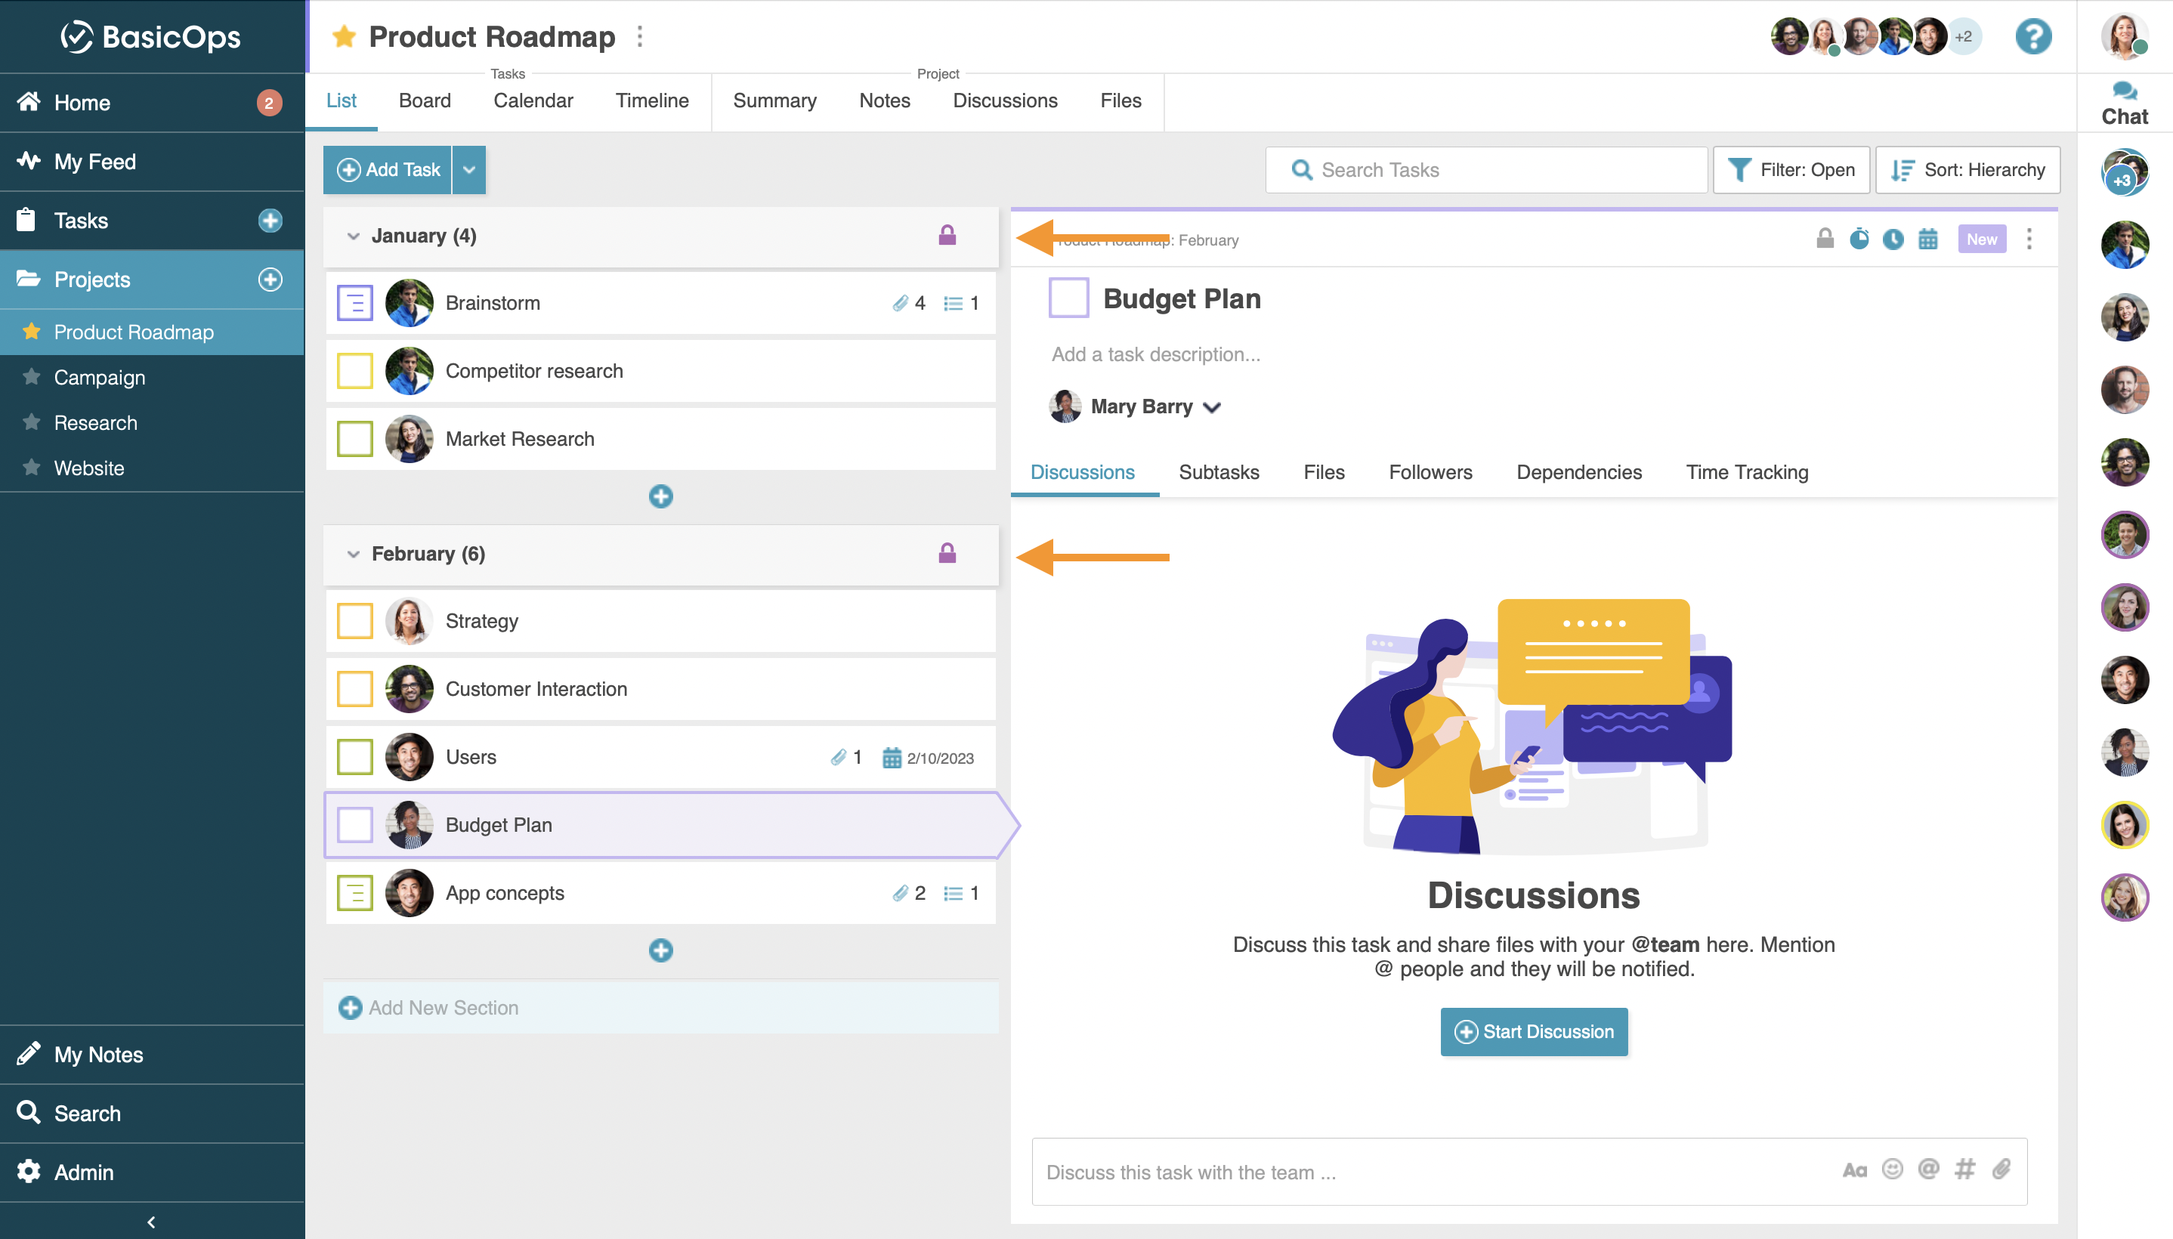
Task: Click the Aa text formatting icon
Action: point(1854,1170)
